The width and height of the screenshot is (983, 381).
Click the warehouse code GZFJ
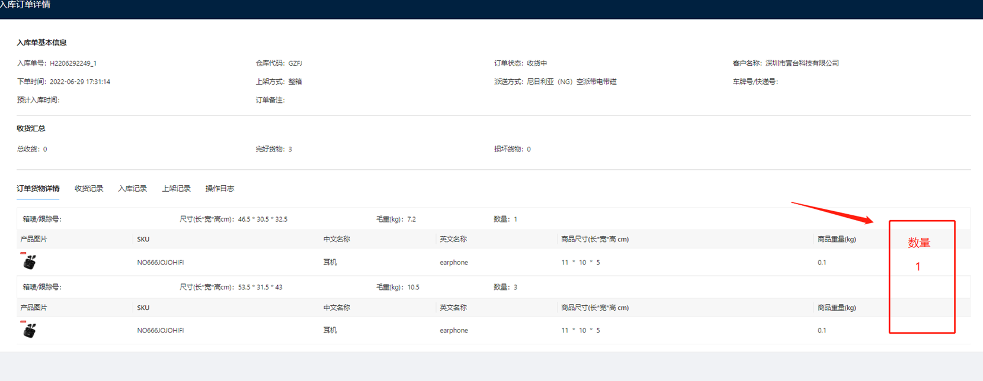tap(295, 63)
